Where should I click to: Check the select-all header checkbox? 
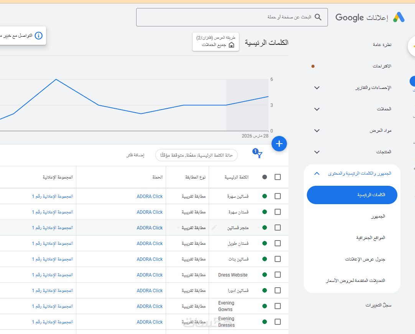pos(278,177)
